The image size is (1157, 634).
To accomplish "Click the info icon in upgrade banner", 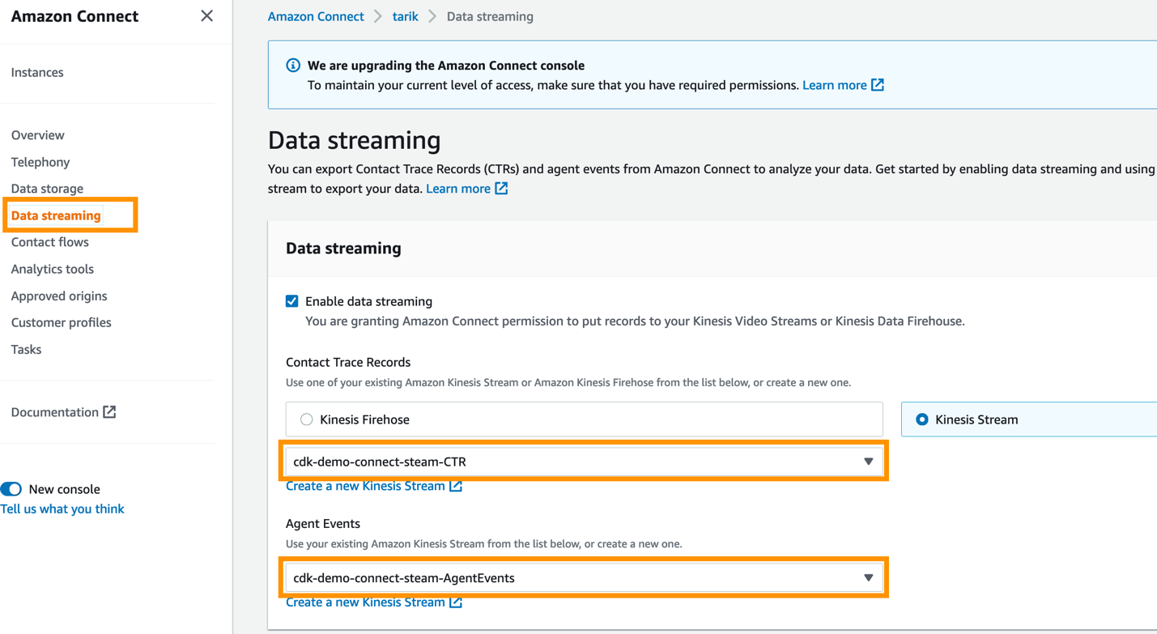I will point(293,66).
